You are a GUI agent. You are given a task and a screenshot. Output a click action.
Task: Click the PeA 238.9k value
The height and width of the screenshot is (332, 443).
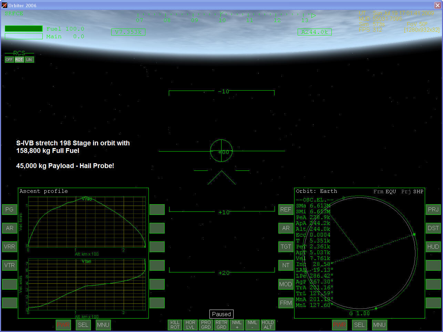click(313, 217)
